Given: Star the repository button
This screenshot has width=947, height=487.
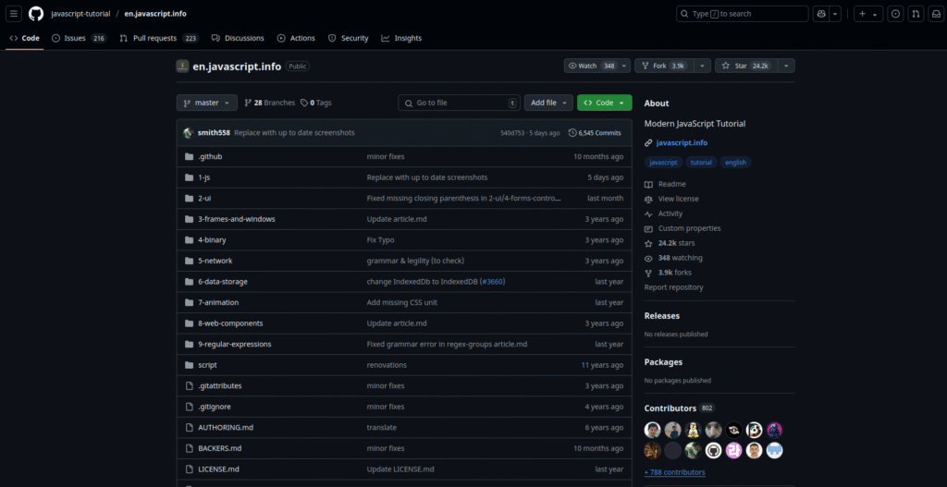Looking at the screenshot, I should [746, 66].
